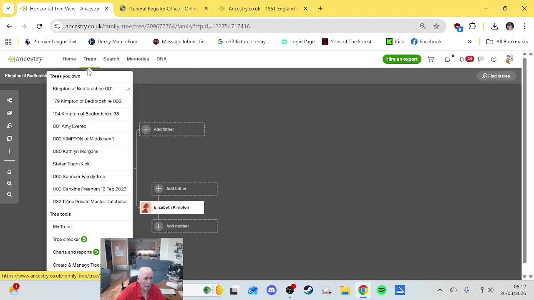Open Chrome downloads icon

pos(495,26)
